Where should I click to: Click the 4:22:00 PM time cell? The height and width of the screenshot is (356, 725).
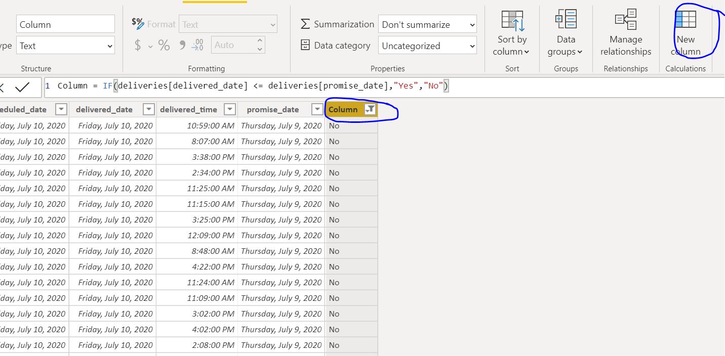[x=197, y=266]
